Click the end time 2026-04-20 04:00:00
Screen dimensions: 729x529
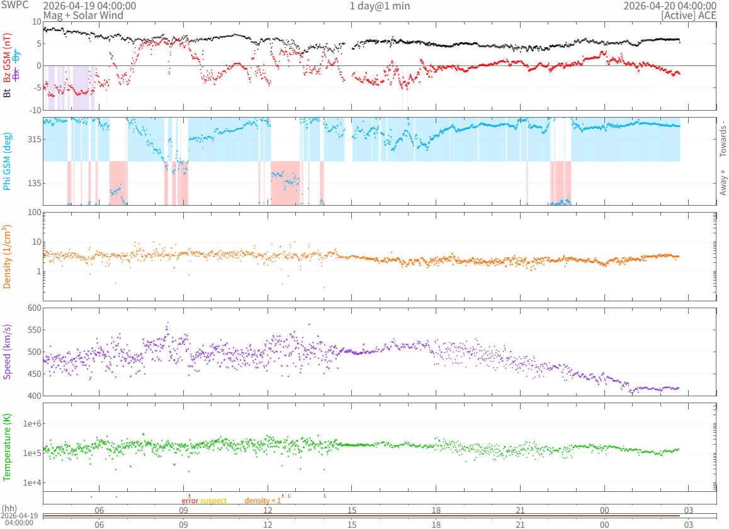(669, 6)
